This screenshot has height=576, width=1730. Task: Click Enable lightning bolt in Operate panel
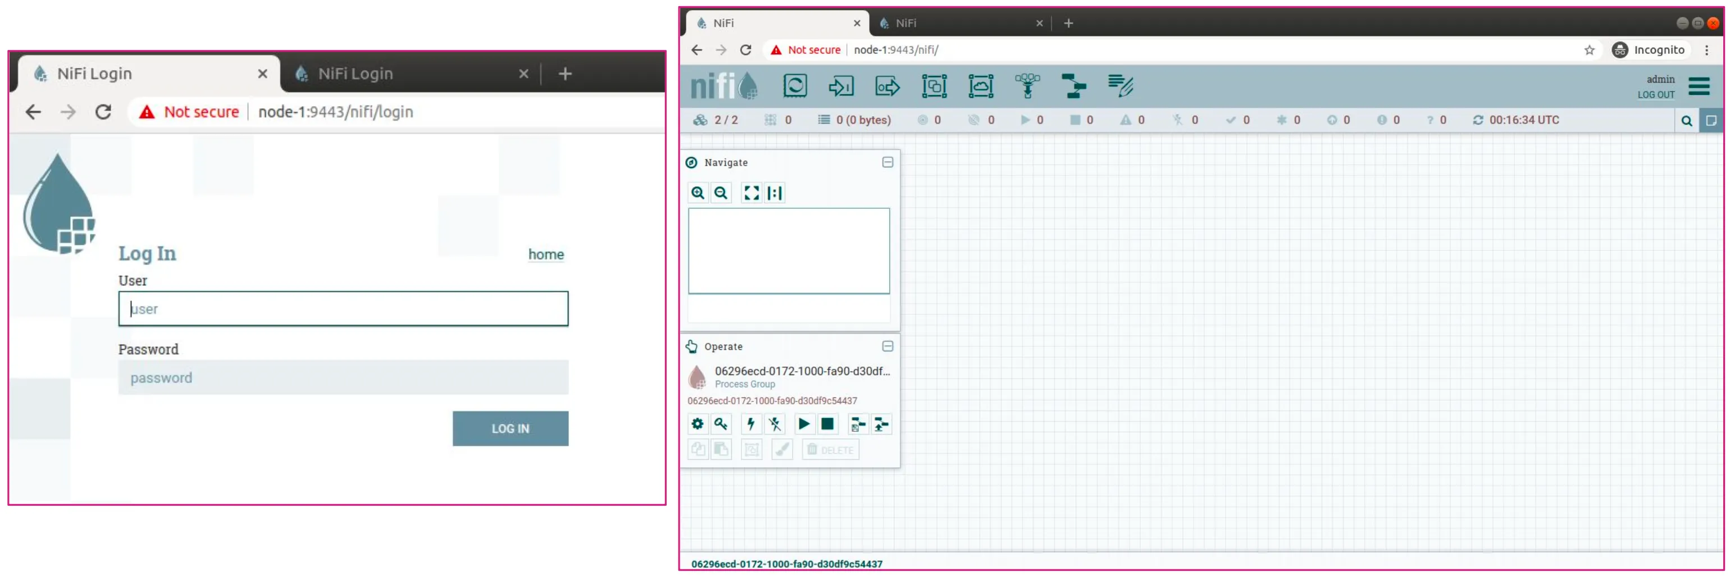(751, 424)
